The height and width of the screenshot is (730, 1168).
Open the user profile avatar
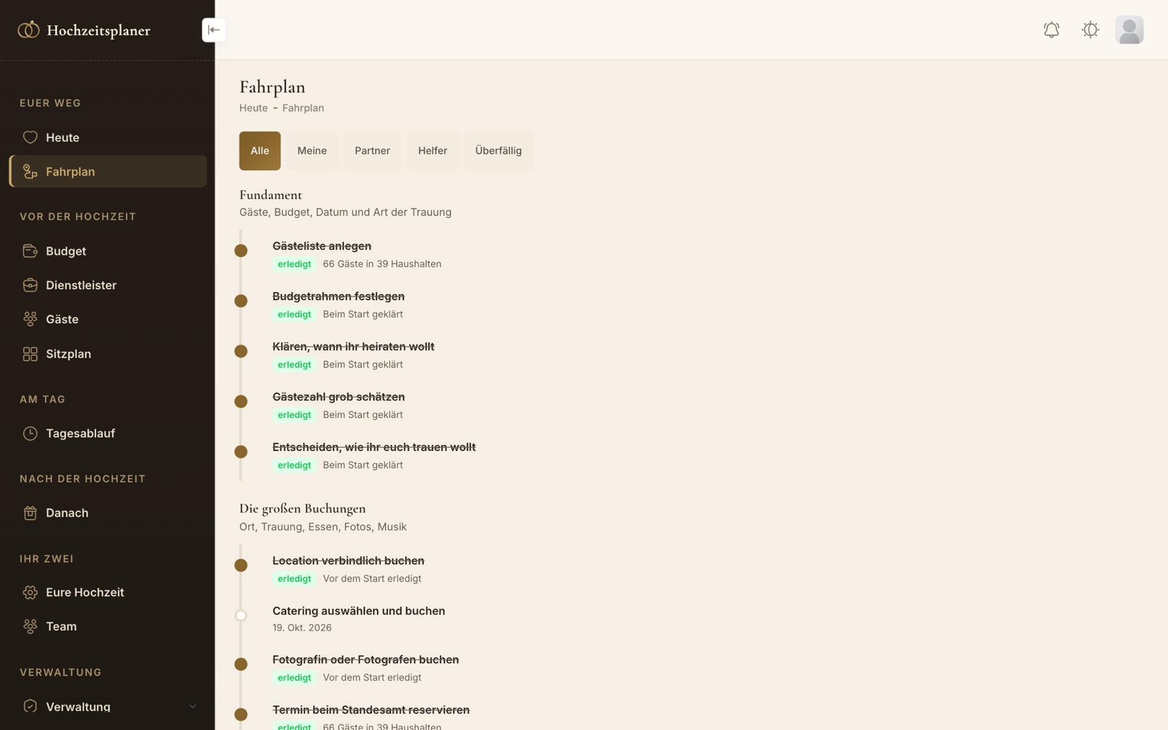pos(1129,30)
